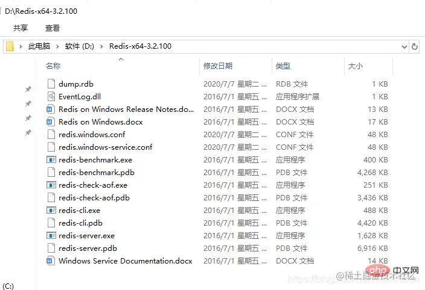Click the 4,268 KB size of redis-benchmark.pdb
Image resolution: width=425 pixels, height=290 pixels.
[x=372, y=173]
